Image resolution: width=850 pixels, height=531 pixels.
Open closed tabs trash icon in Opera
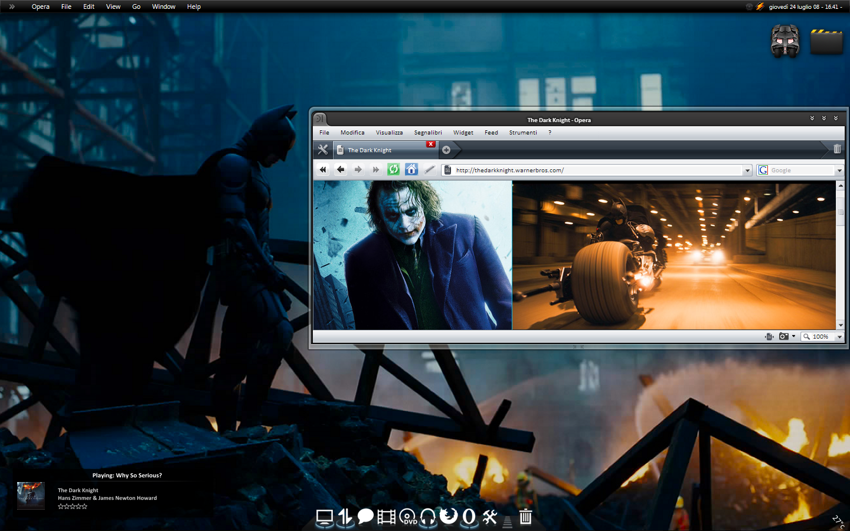(x=837, y=149)
